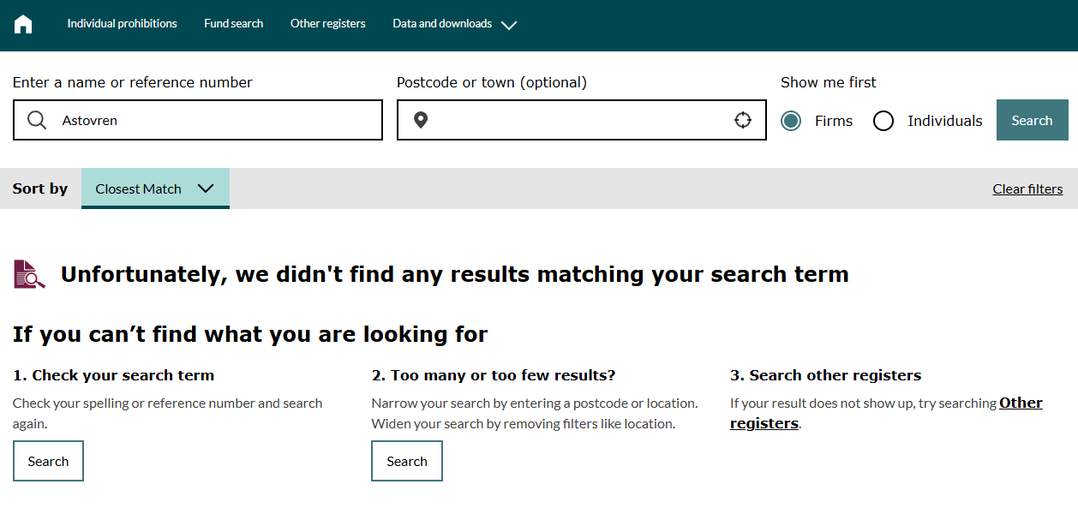Go to Fund search
The height and width of the screenshot is (520, 1078).
234,24
